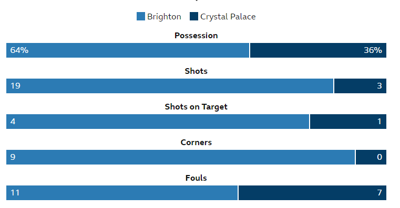The height and width of the screenshot is (208, 400).
Task: Click Brighton's 11 fouls bar
Action: click(x=122, y=193)
